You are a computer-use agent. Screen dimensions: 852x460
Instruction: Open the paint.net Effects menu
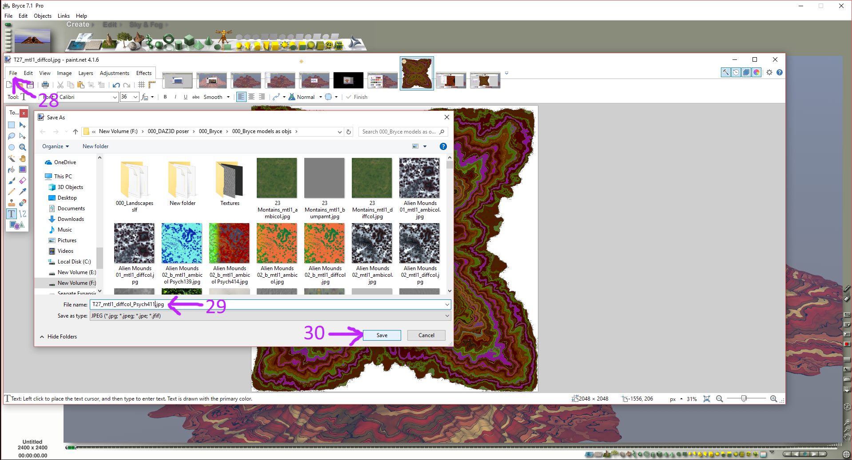click(x=144, y=73)
